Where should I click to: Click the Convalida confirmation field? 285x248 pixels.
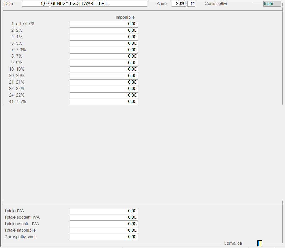point(259,243)
